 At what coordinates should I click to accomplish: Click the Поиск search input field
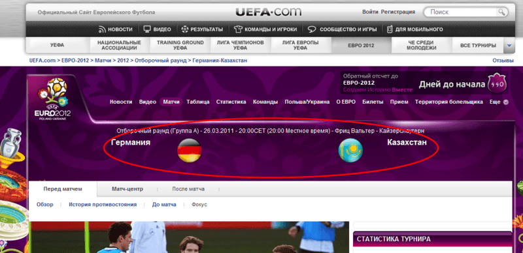tap(462, 12)
